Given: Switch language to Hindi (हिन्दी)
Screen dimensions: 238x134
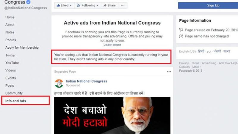Looking at the screenshot, I should point(201,51).
